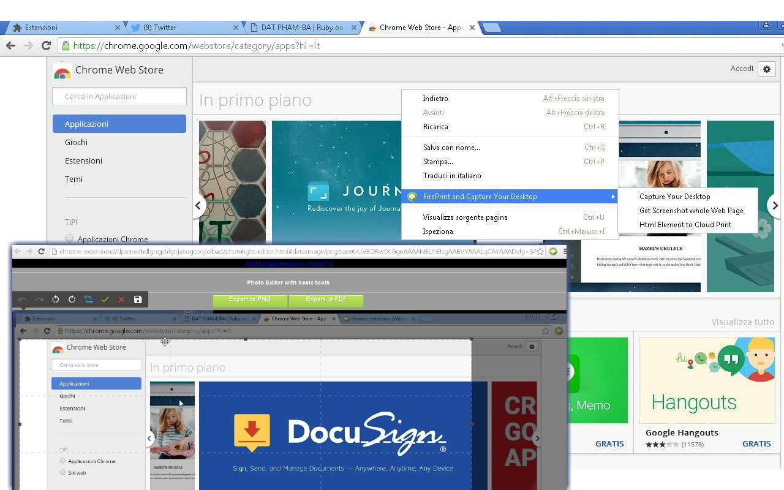Expand the FirePrint and Capture Your Desktop submenu arrow
The height and width of the screenshot is (490, 784).
pos(612,197)
